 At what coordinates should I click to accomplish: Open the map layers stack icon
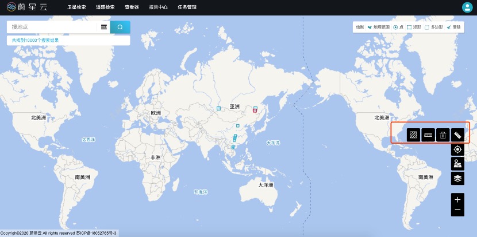[x=457, y=178]
